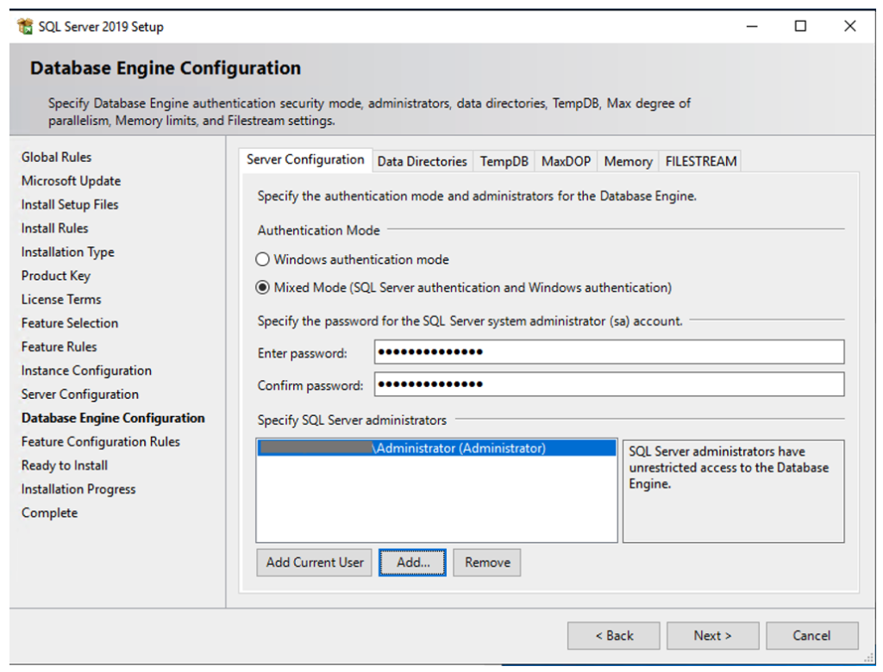Click Installation Progress step
Image resolution: width=883 pixels, height=672 pixels.
[78, 489]
